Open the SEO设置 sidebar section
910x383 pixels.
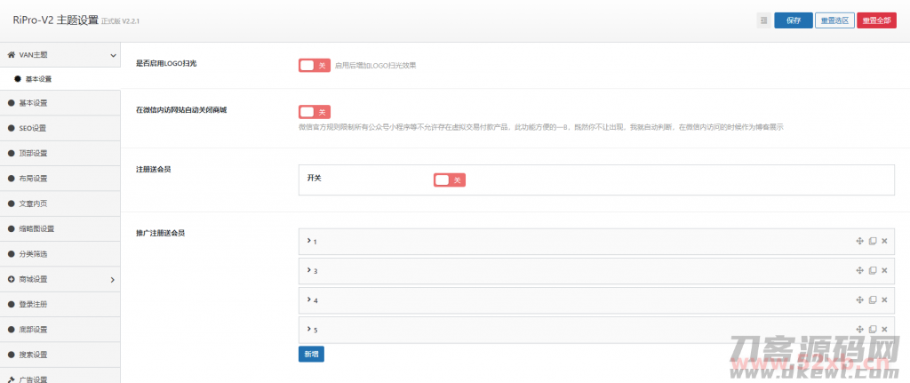tap(33, 128)
